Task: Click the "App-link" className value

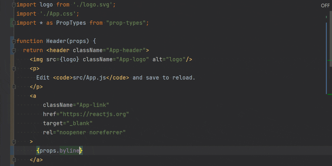Action: pyautogui.click(x=92, y=105)
